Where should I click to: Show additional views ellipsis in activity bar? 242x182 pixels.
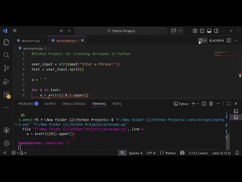[6, 107]
